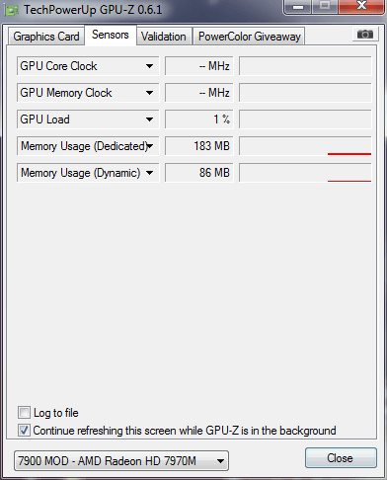Click the disabled maximize button

point(325,6)
